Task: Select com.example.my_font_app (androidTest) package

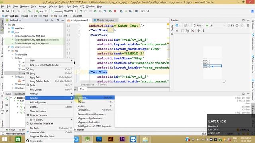Action: 38,40
